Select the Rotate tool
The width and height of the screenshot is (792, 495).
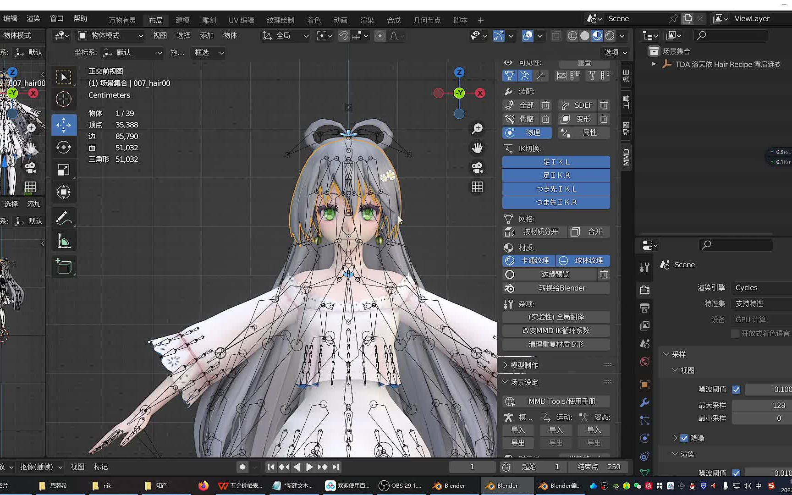click(64, 147)
